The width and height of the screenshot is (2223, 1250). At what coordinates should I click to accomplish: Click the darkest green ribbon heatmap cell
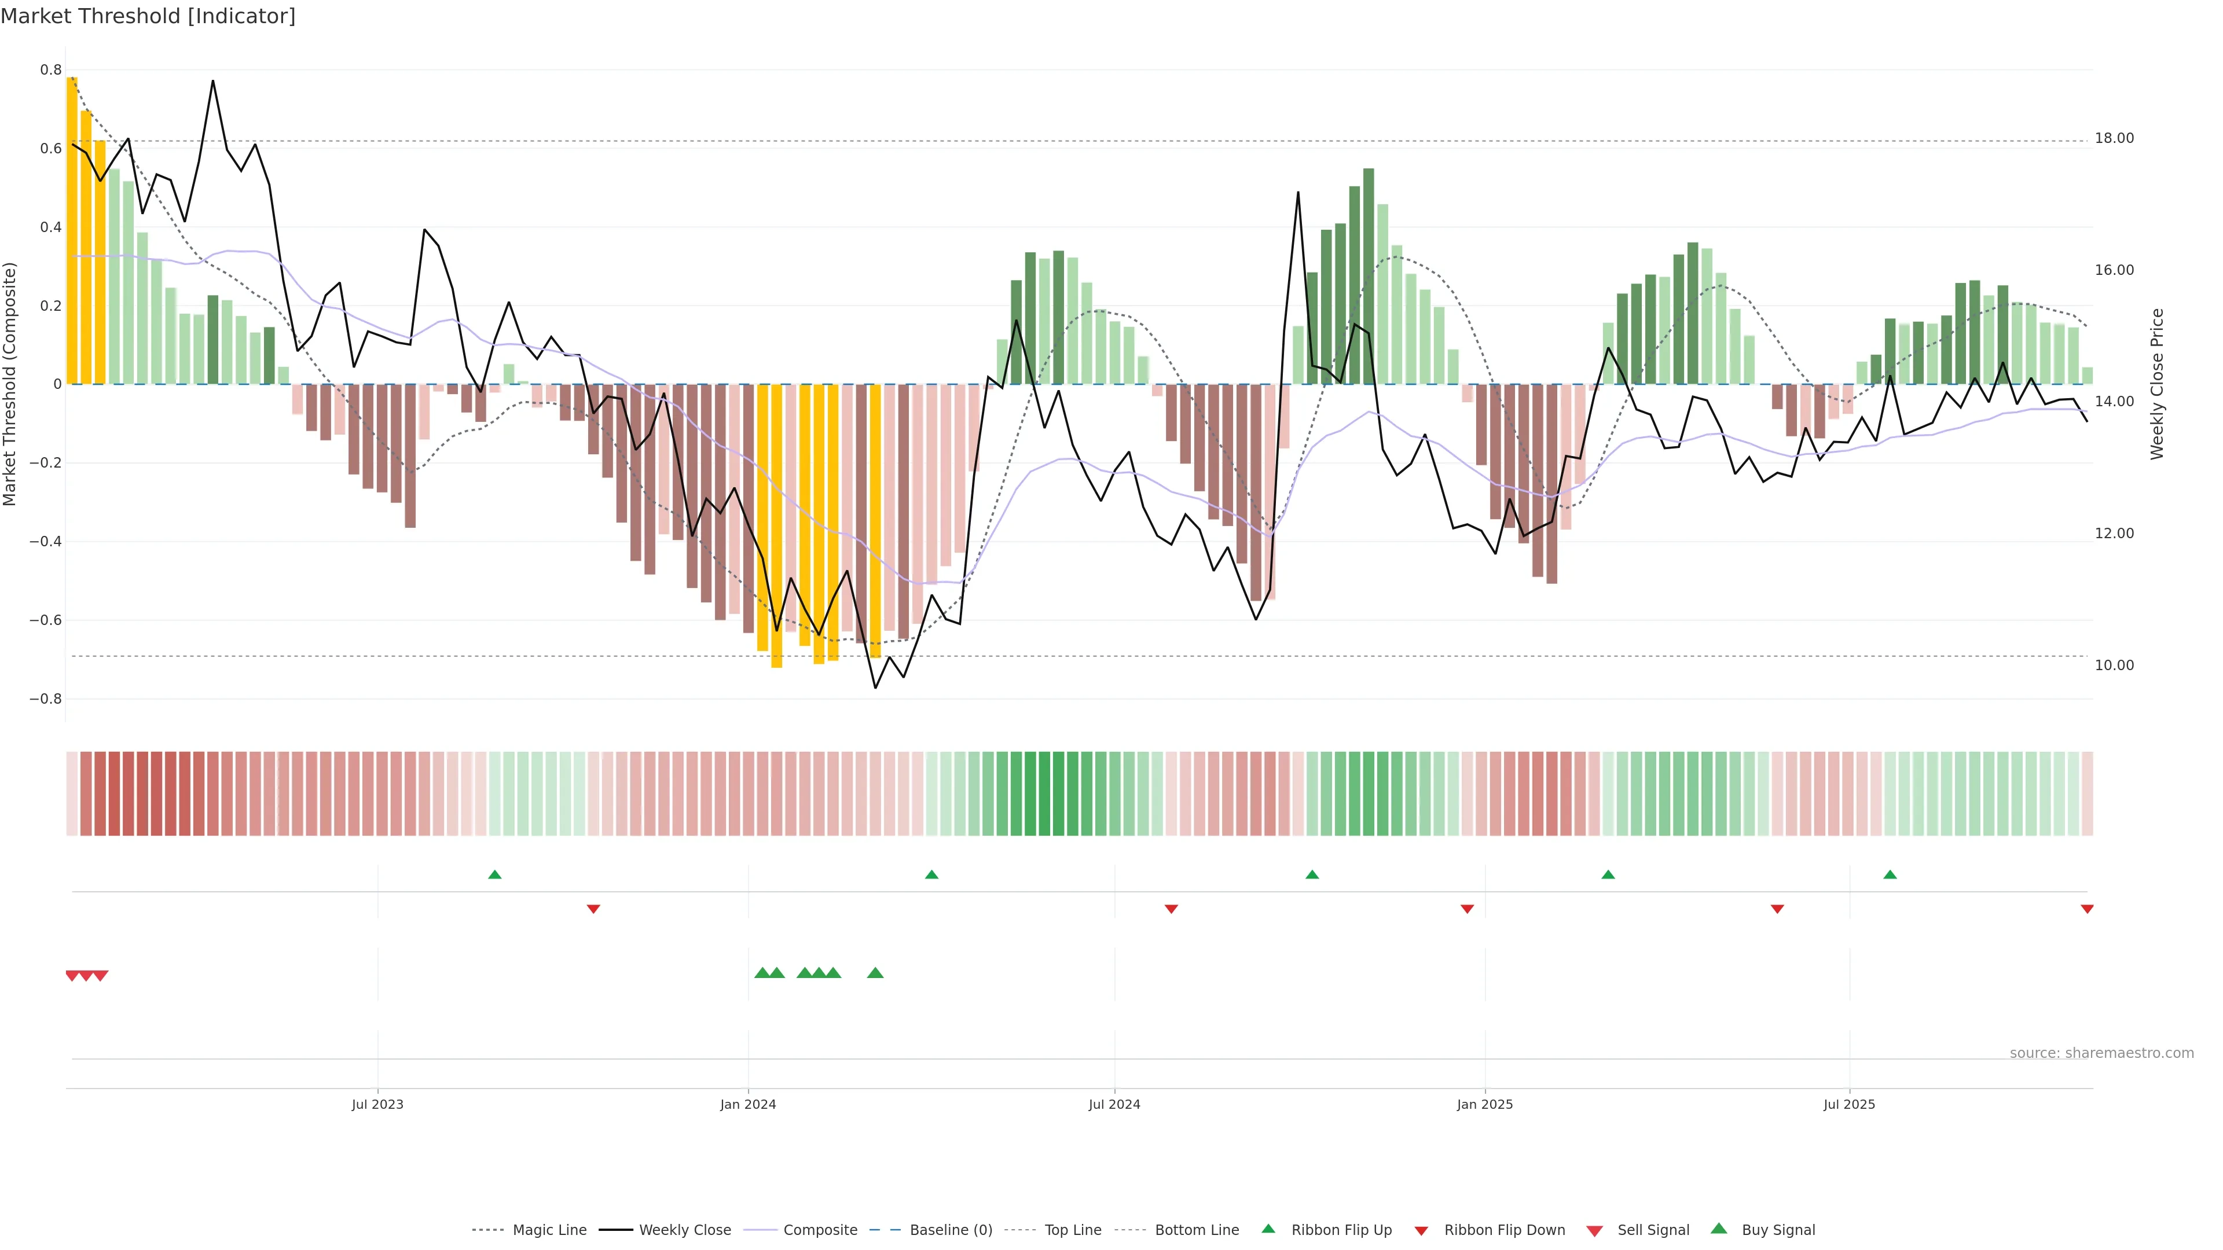point(1044,793)
